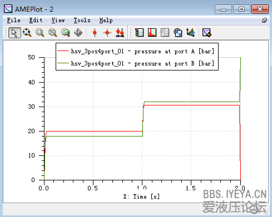Viewport: 272px width, 217px height.
Task: Open the plot manager list icon
Action: coord(140,33)
